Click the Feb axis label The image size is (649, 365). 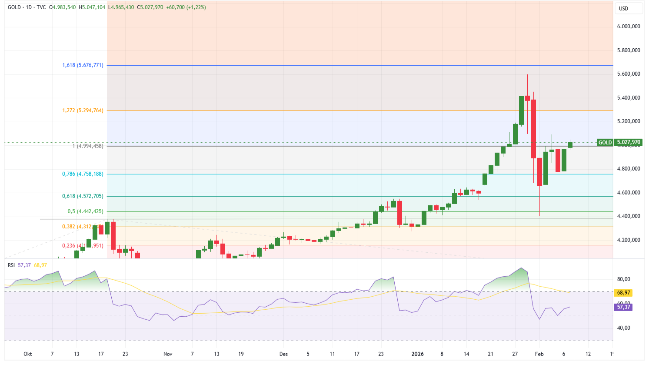point(540,354)
